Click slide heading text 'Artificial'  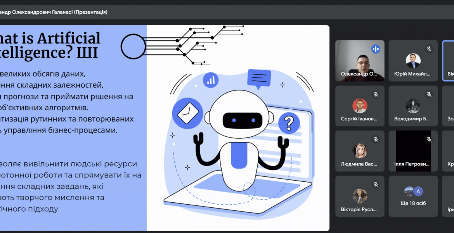(x=69, y=38)
